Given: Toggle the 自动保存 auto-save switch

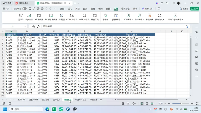Looking at the screenshot, I should tap(24, 9).
